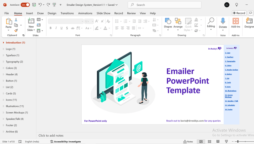Open the comments pane icon
Viewport: 254px width, 144px height.
tap(251, 13)
